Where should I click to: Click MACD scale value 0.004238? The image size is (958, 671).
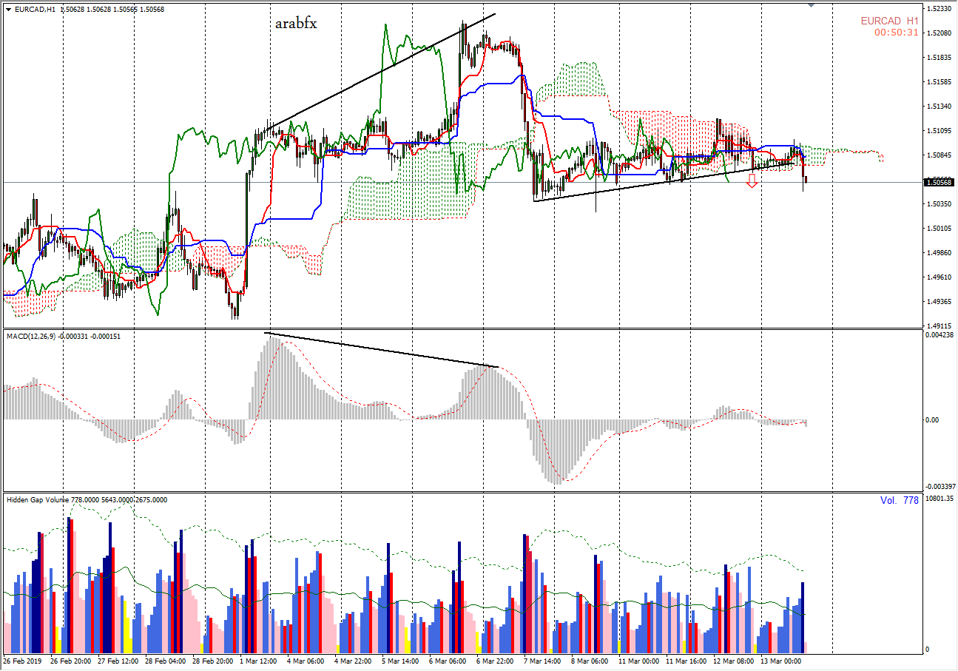[x=940, y=335]
